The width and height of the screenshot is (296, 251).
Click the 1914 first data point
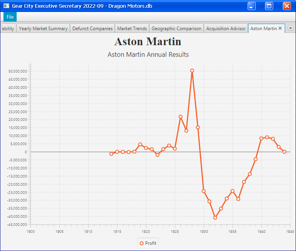(111, 154)
